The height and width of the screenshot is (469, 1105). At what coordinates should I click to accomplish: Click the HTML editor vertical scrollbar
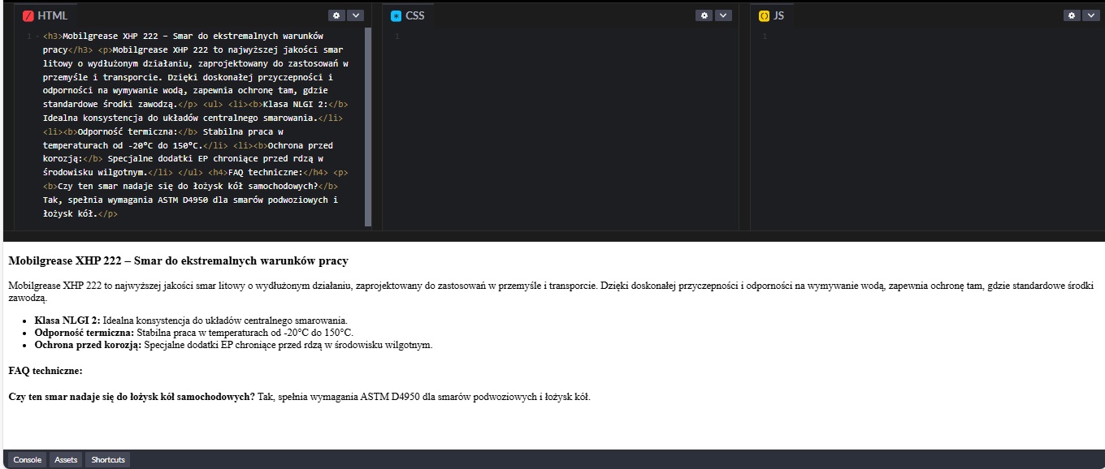(368, 127)
